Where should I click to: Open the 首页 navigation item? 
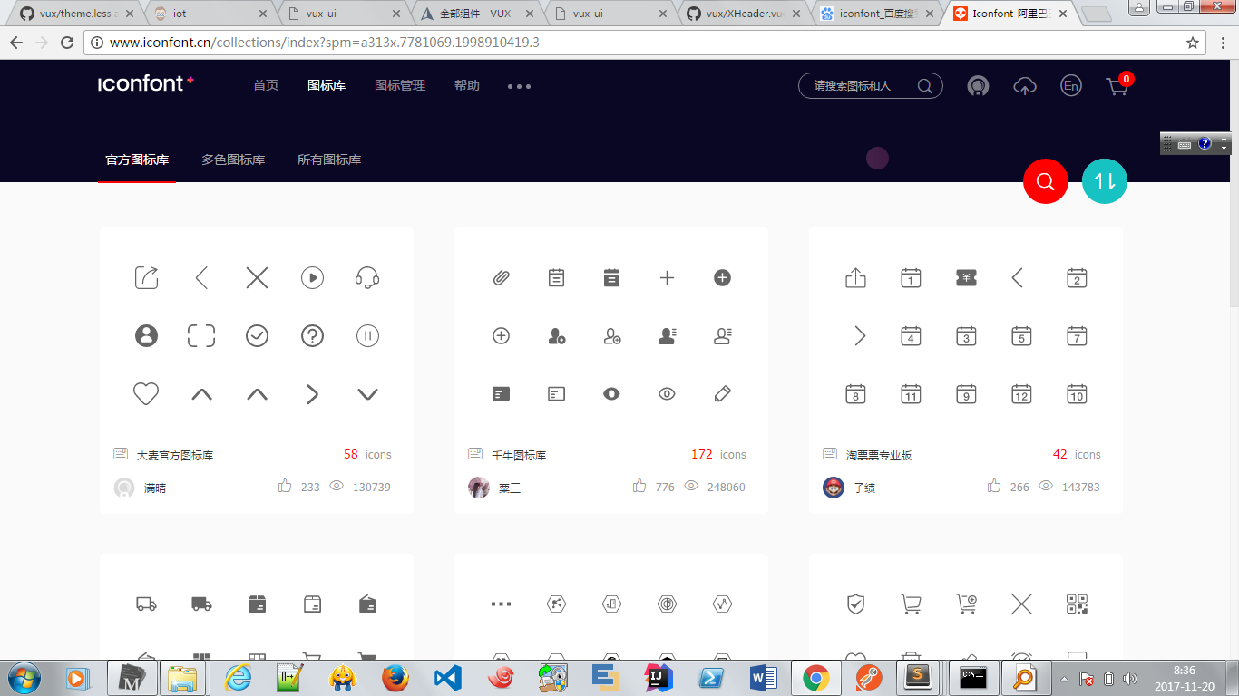[x=266, y=85]
